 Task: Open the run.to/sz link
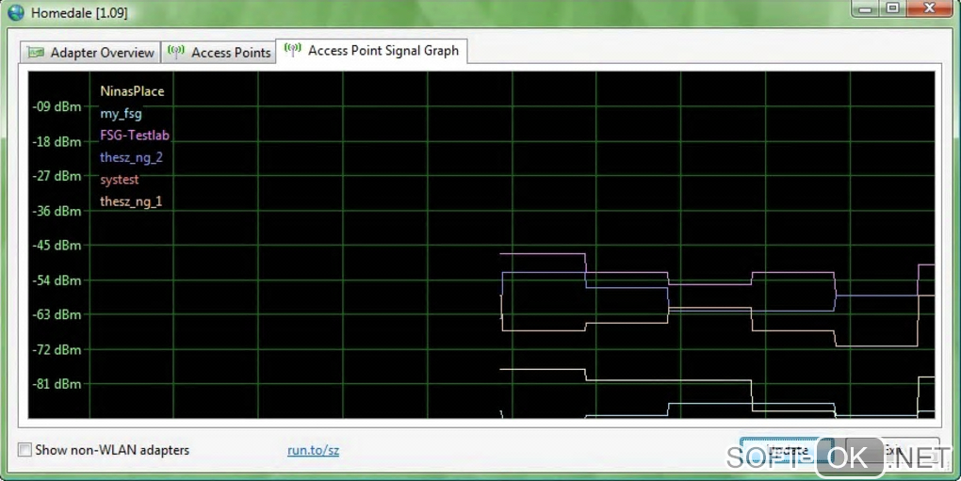pos(313,450)
